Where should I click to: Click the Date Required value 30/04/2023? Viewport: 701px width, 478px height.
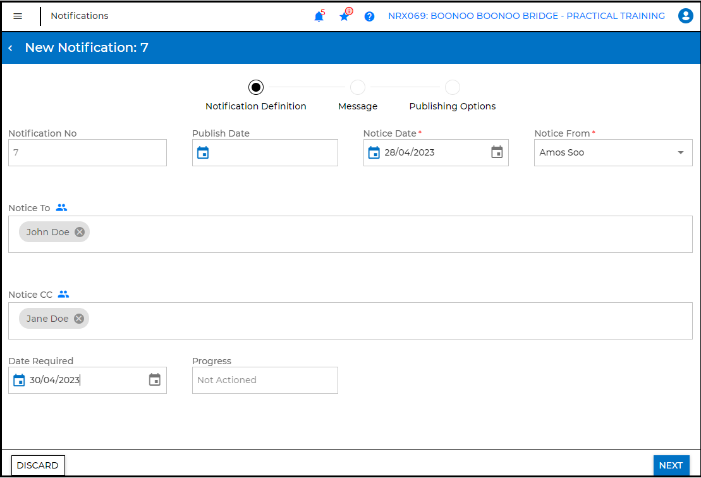coord(54,380)
